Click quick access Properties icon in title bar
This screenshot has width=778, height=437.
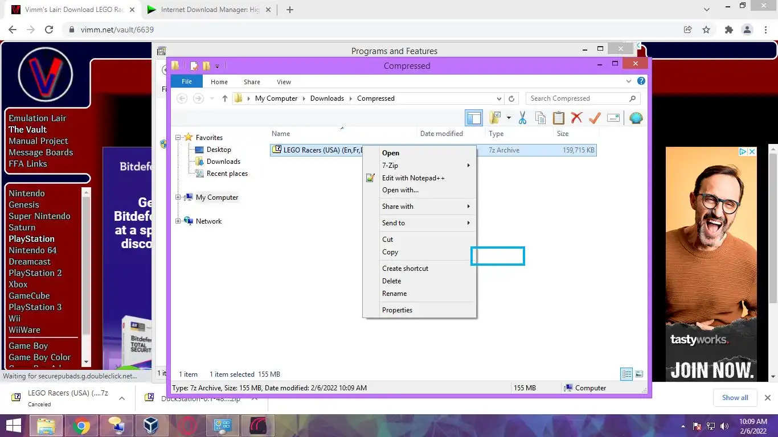(194, 66)
